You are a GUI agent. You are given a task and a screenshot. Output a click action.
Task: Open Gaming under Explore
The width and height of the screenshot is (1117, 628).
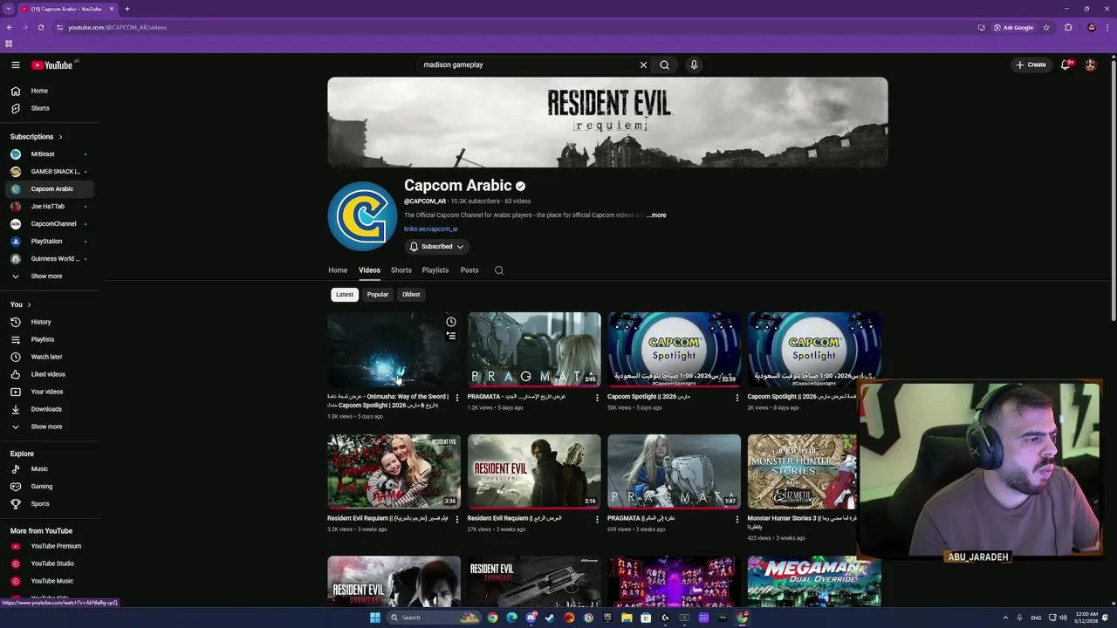[x=50, y=487]
